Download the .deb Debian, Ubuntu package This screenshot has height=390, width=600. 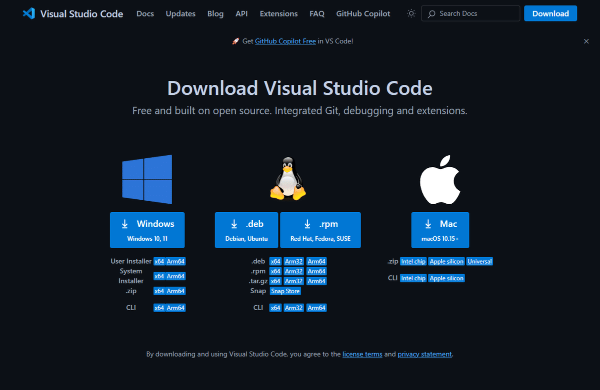pyautogui.click(x=246, y=230)
